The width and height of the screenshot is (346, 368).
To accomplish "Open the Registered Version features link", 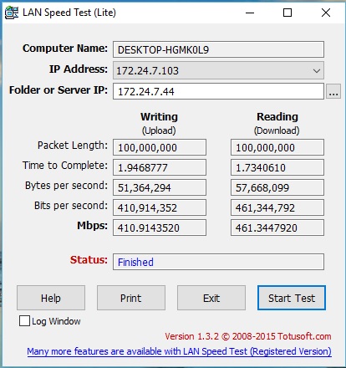I will click(x=179, y=351).
